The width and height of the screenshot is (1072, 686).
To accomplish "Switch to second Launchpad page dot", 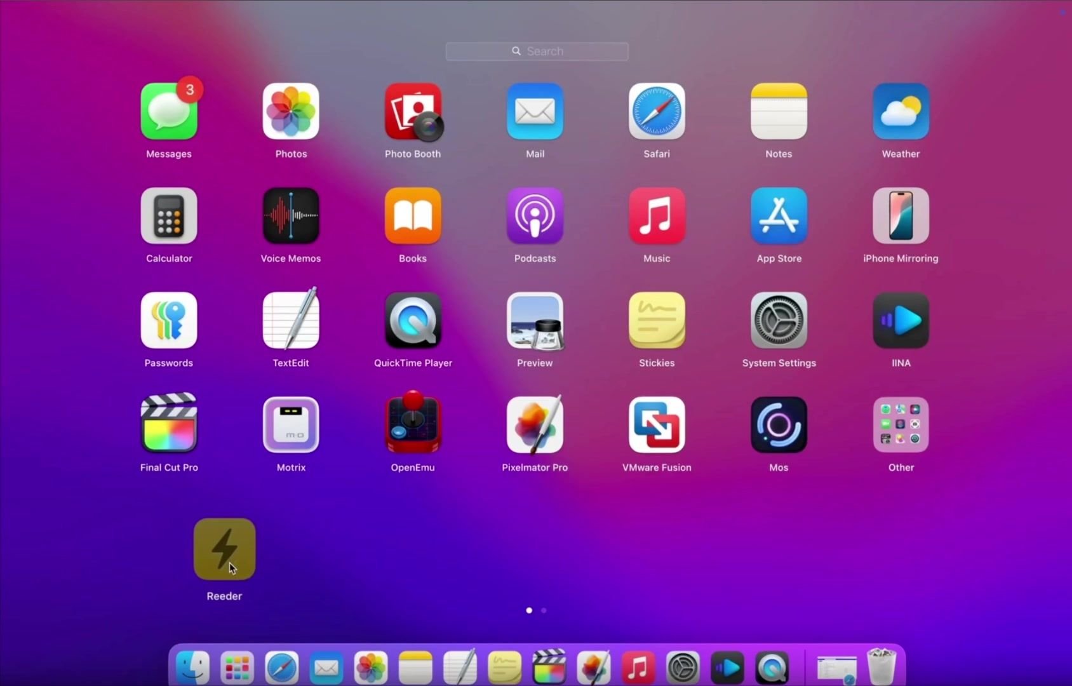I will click(544, 610).
